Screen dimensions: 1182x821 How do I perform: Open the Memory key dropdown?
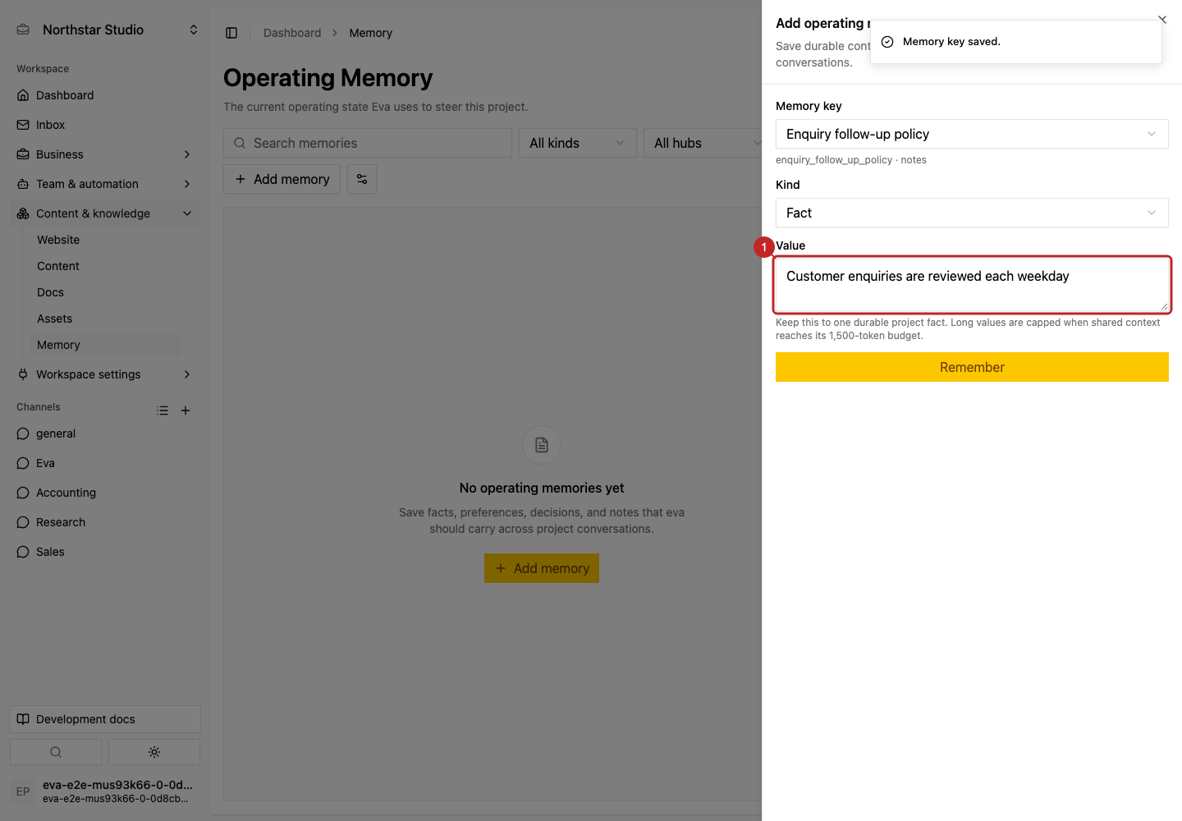pyautogui.click(x=972, y=134)
